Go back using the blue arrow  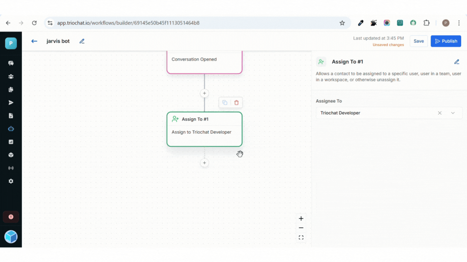[x=34, y=41]
